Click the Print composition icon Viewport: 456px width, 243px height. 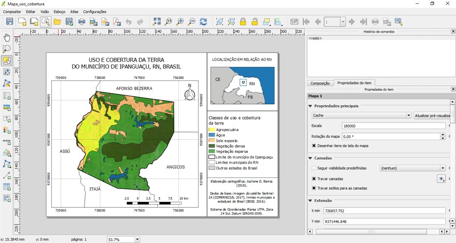[82, 21]
